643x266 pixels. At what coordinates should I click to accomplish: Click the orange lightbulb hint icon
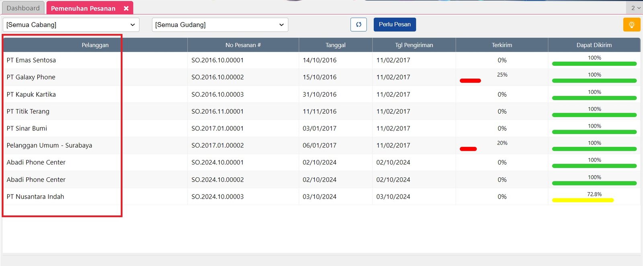click(x=631, y=25)
